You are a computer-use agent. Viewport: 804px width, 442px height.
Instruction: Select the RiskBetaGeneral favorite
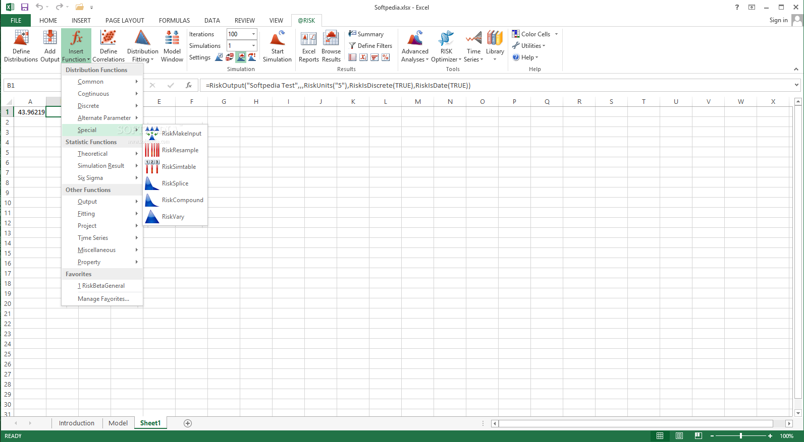102,286
